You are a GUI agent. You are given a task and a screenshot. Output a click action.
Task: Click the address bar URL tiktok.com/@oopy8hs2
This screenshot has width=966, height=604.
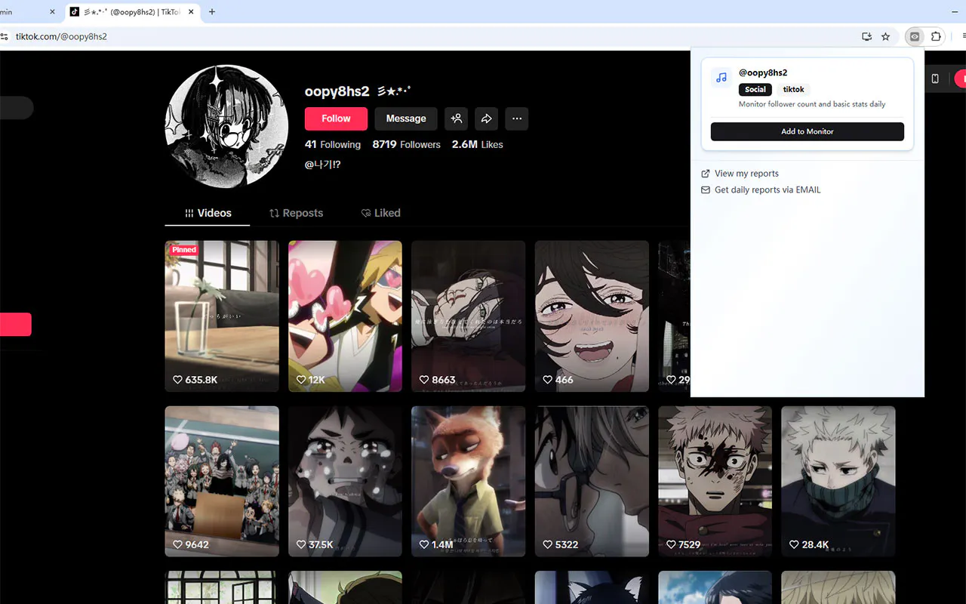click(61, 36)
